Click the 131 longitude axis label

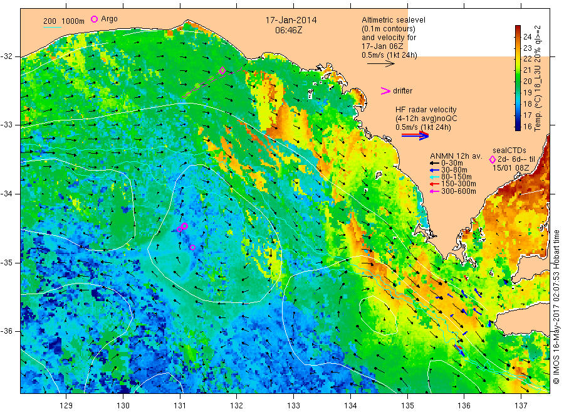tap(180, 406)
